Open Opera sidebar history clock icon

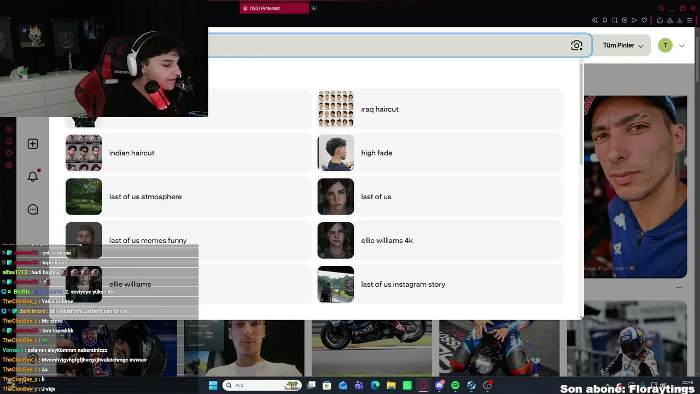tap(9, 141)
